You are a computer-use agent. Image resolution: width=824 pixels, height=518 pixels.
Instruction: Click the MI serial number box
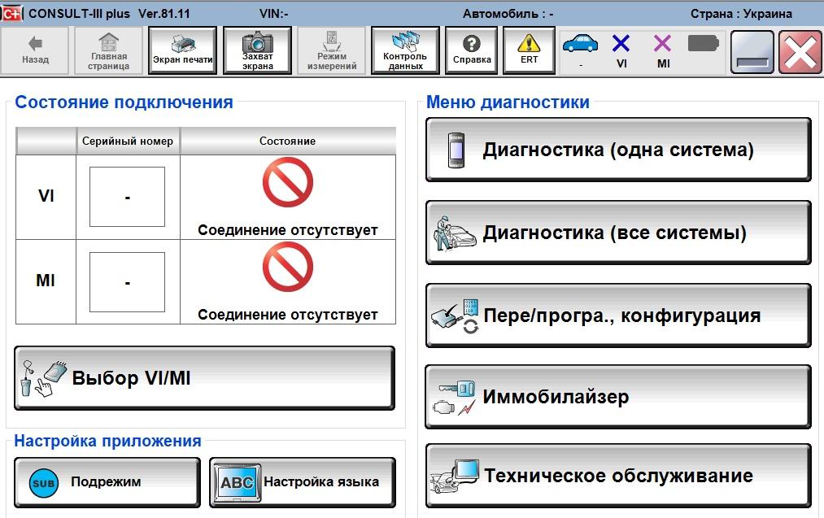click(x=127, y=282)
